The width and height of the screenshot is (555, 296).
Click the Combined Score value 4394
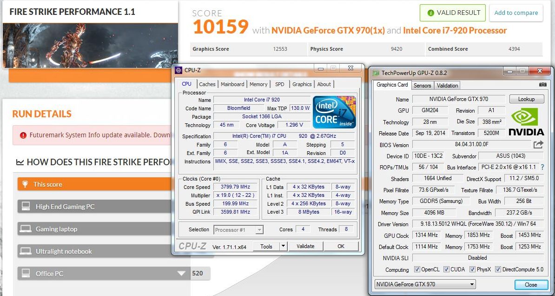tap(514, 49)
